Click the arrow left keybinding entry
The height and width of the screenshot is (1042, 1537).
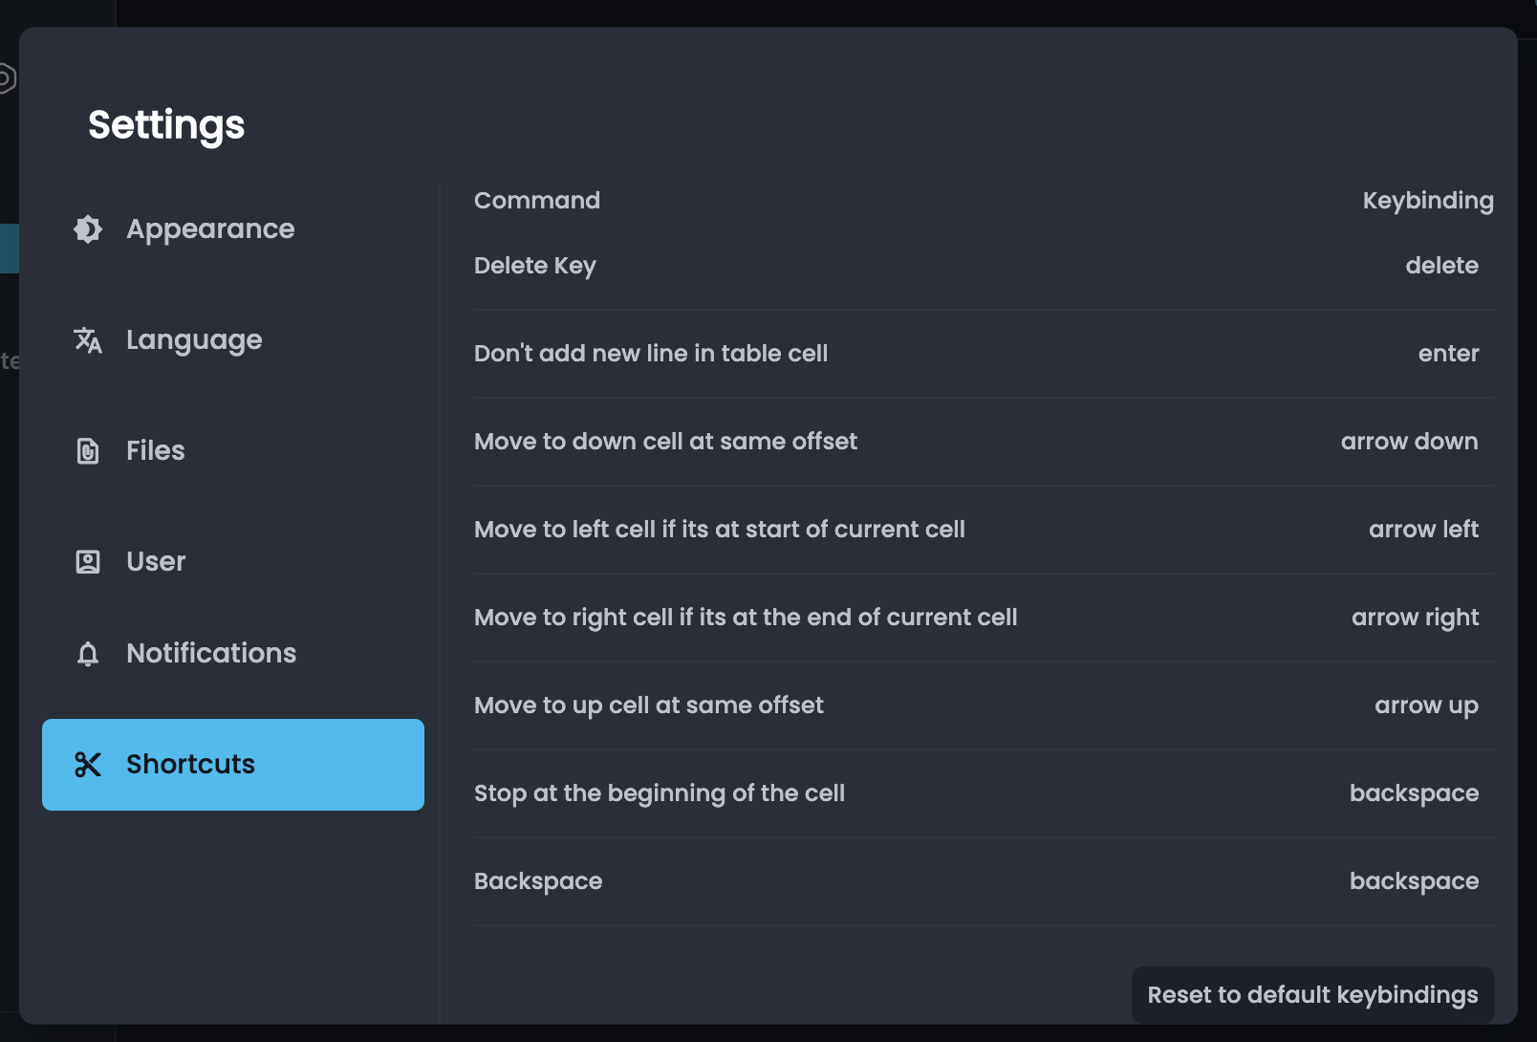1423,529
